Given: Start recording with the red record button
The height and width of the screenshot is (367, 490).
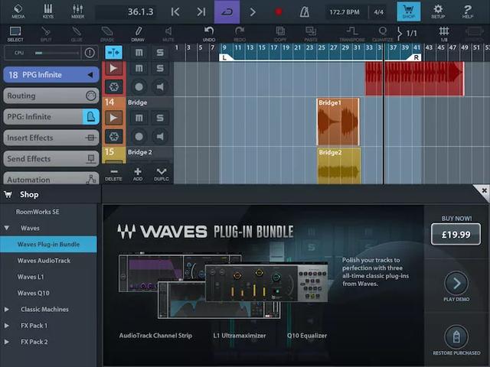Looking at the screenshot, I should 279,12.
